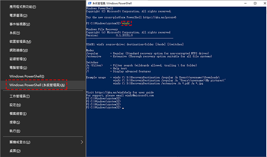Expand the 關機或登出 submenu arrow
This screenshot has height=157, width=267.
(82, 142)
